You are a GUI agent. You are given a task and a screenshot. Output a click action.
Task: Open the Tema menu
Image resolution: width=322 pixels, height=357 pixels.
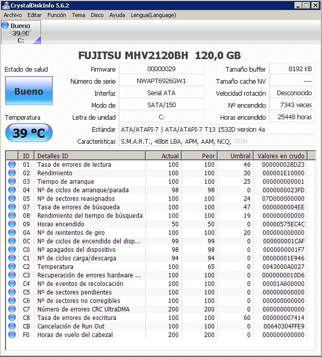(x=78, y=15)
